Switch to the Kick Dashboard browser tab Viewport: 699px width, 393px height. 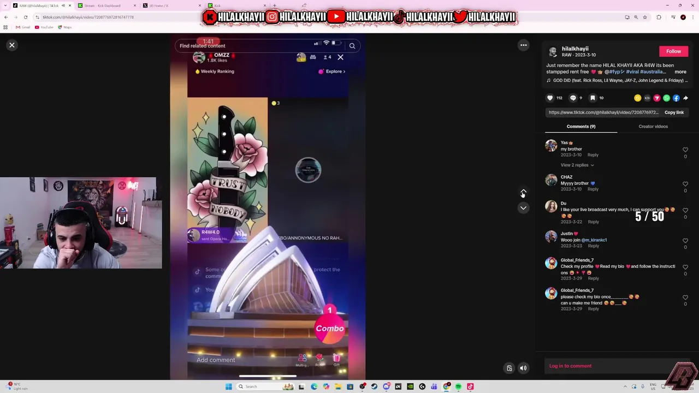coord(106,5)
